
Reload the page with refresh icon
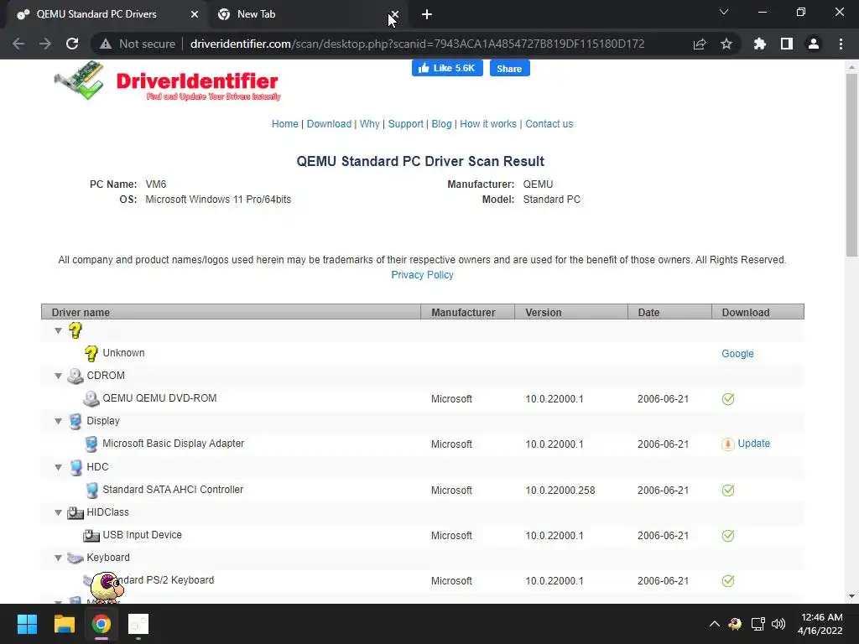[x=72, y=44]
